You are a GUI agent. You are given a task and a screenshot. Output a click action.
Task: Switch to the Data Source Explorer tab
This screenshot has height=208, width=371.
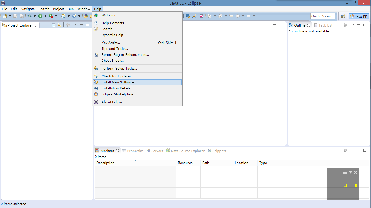coord(185,151)
